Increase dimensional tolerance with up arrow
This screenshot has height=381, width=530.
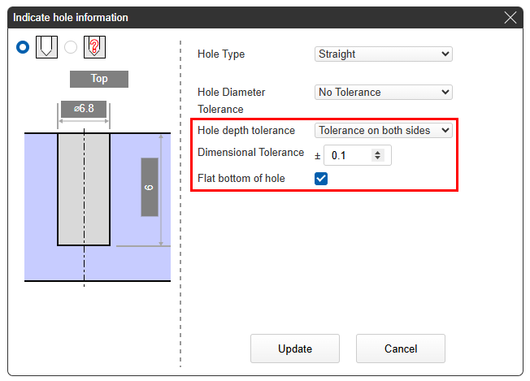tap(377, 151)
